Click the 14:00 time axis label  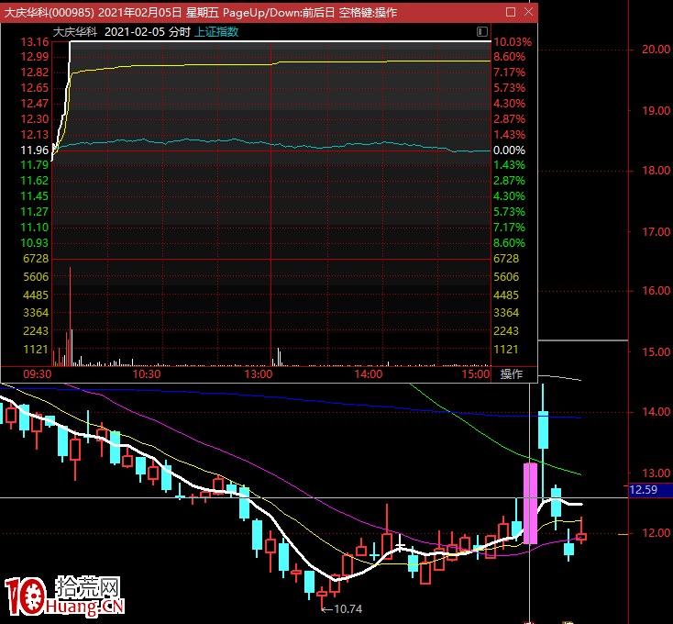coord(369,374)
